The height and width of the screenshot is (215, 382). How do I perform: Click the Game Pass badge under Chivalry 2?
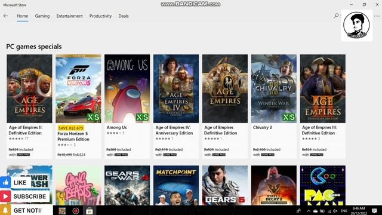(x=268, y=155)
